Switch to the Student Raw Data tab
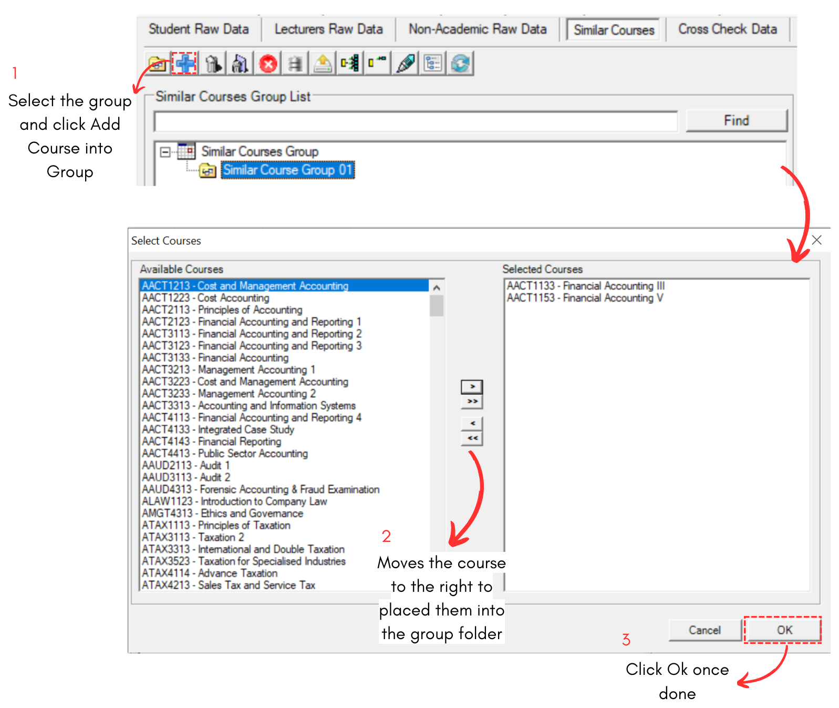This screenshot has height=708, width=839. click(199, 29)
